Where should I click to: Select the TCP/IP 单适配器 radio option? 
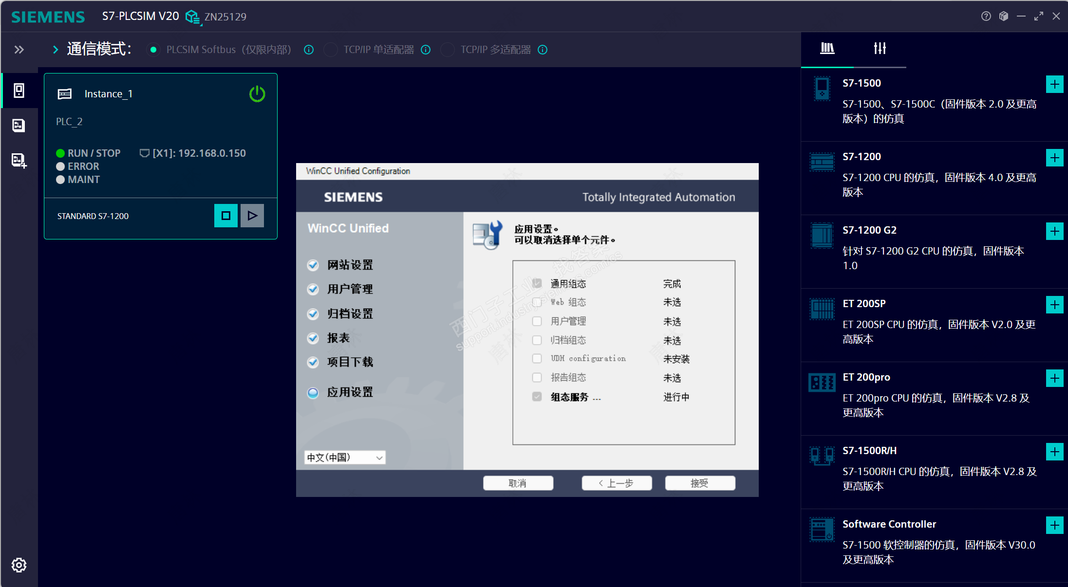point(331,50)
